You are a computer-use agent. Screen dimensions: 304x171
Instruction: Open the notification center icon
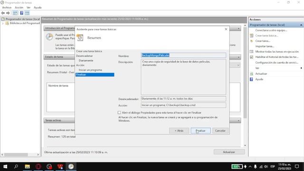click(297, 167)
